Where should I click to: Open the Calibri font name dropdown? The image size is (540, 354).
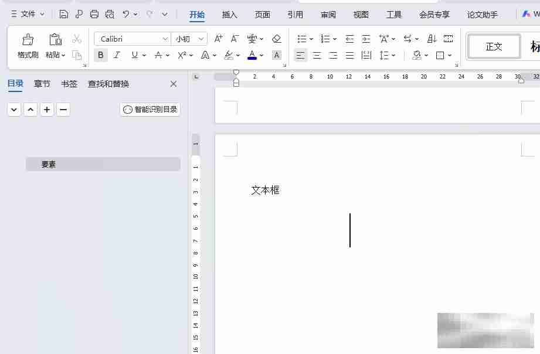click(x=165, y=39)
